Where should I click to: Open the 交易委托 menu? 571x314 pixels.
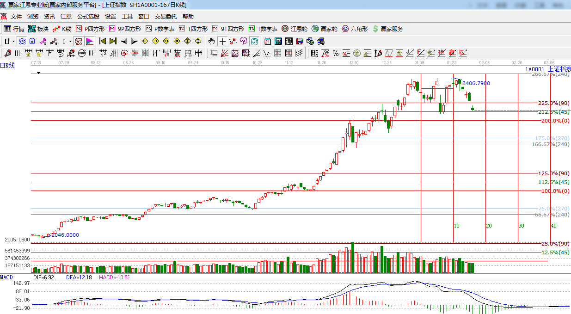coord(166,16)
